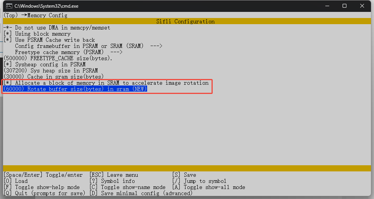Viewport: 374px width, 199px height.
Task: Open 'Config framebuffer in PSRAM or SRAM' submenu
Action: 89,46
